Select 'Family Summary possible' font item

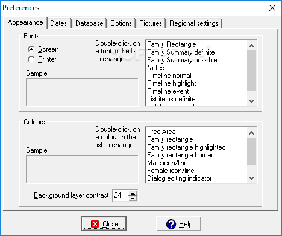pos(196,60)
